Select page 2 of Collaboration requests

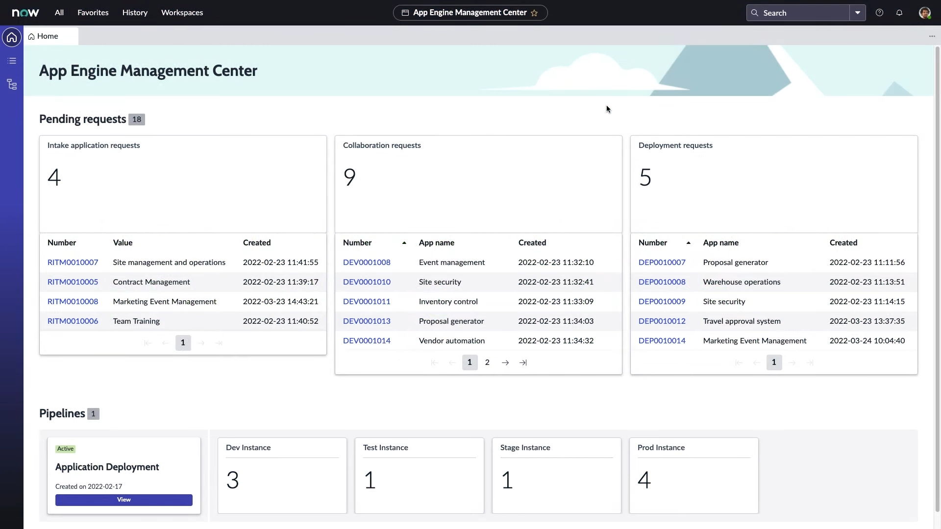[x=487, y=363]
